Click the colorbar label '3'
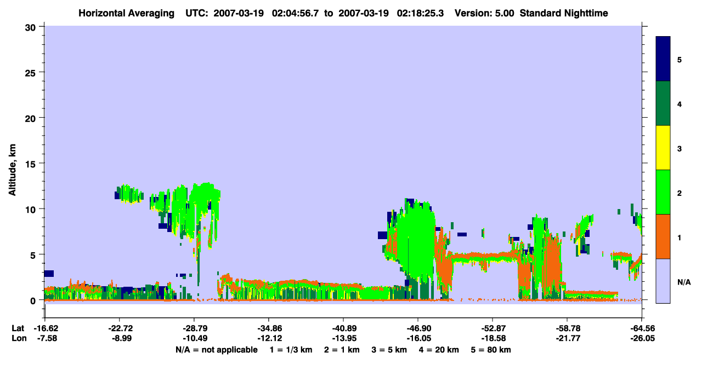713x365 pixels. point(680,148)
